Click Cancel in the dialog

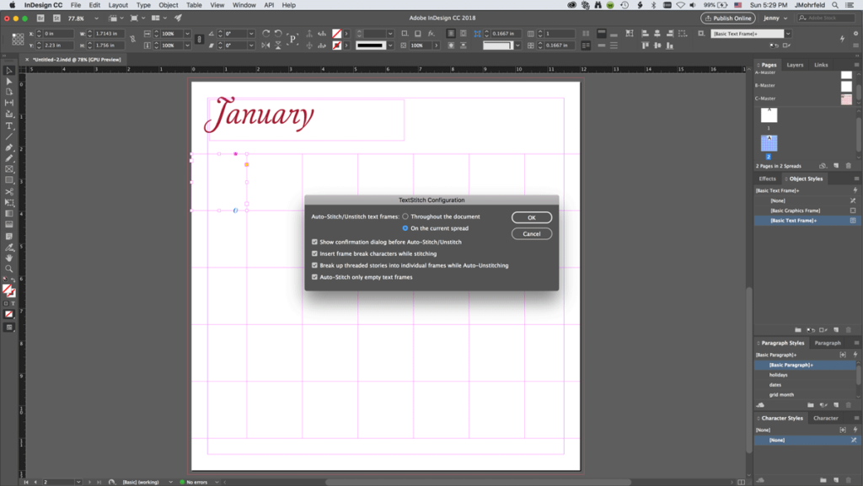coord(532,233)
